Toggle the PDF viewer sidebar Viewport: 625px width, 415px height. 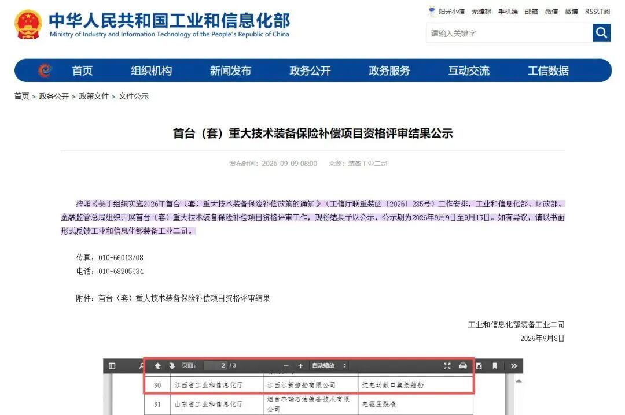click(112, 366)
